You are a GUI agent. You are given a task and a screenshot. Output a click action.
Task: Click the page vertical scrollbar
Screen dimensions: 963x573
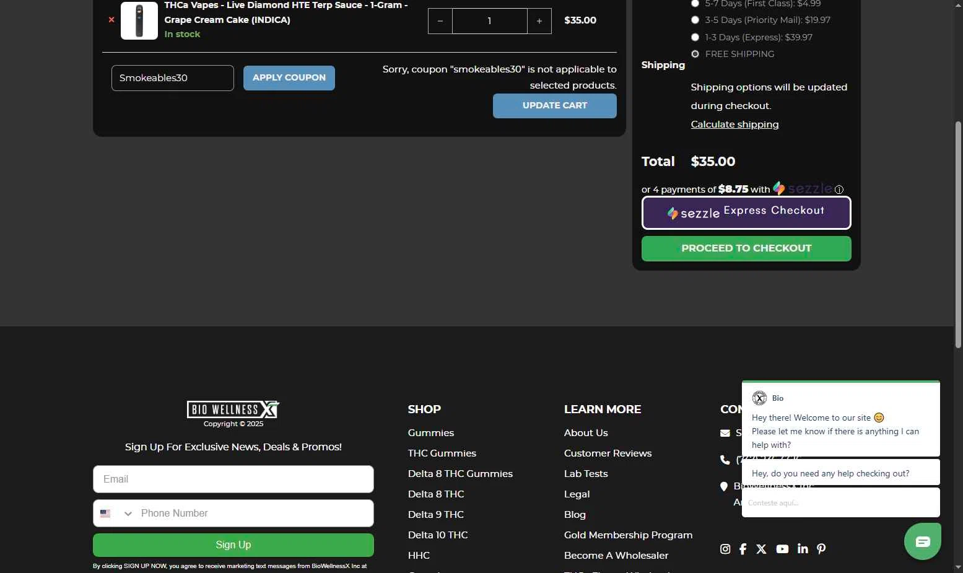(x=958, y=235)
